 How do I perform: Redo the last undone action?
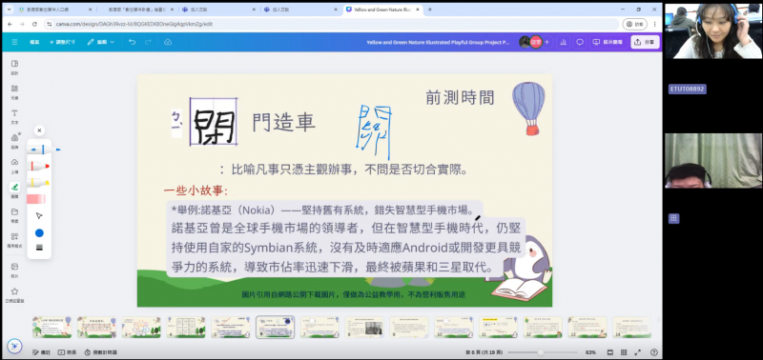(x=148, y=42)
